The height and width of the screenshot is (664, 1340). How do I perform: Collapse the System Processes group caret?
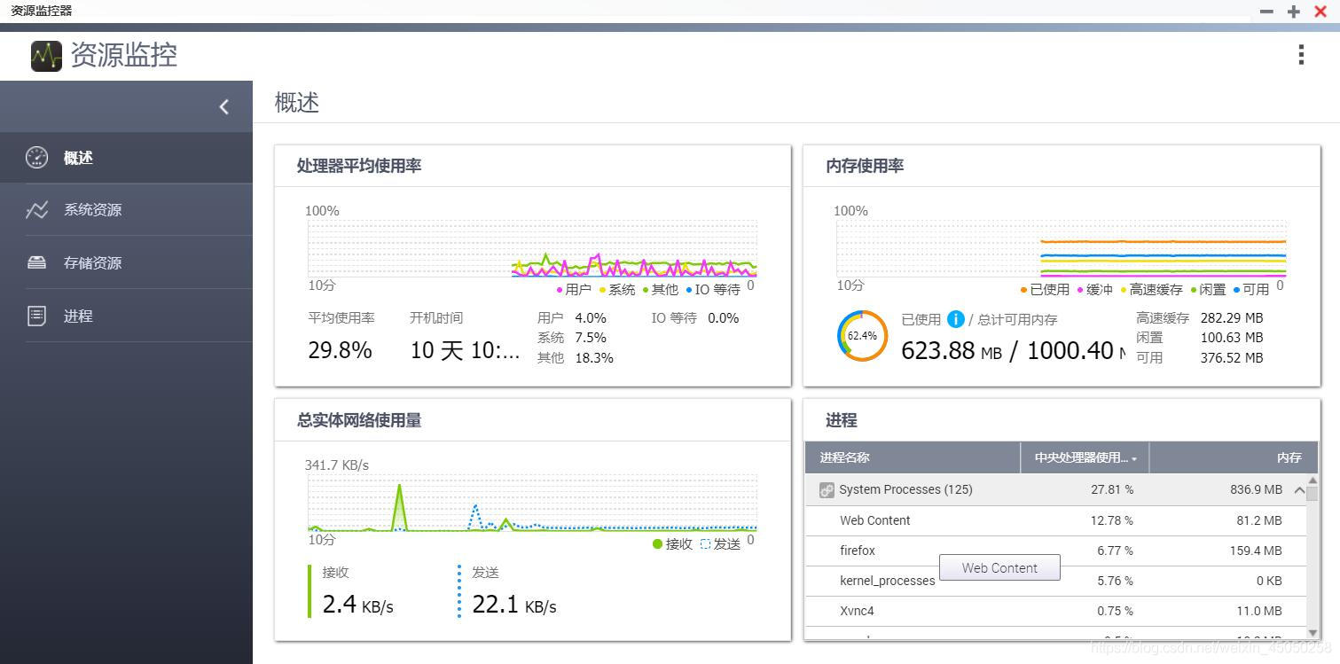point(1299,489)
